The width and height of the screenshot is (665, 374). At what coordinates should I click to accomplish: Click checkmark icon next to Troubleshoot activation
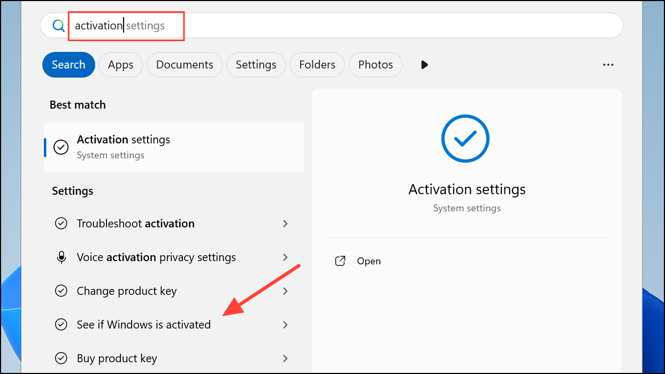point(62,224)
